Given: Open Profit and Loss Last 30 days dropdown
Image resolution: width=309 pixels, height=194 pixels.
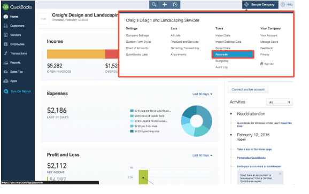Looking at the screenshot, I should [x=203, y=156].
